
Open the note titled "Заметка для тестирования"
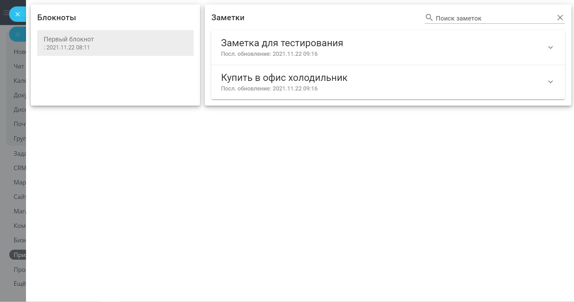tap(282, 43)
